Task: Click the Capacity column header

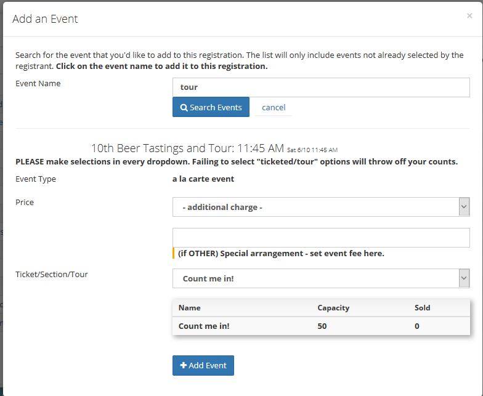Action: click(333, 308)
